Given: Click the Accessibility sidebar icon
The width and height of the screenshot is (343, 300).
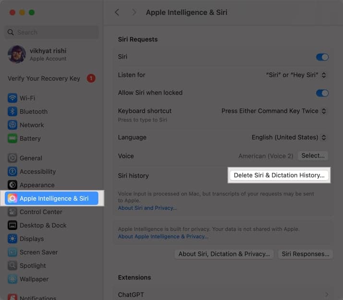Looking at the screenshot, I should pyautogui.click(x=12, y=171).
